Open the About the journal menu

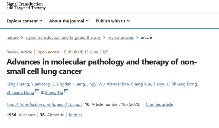[x=69, y=21]
